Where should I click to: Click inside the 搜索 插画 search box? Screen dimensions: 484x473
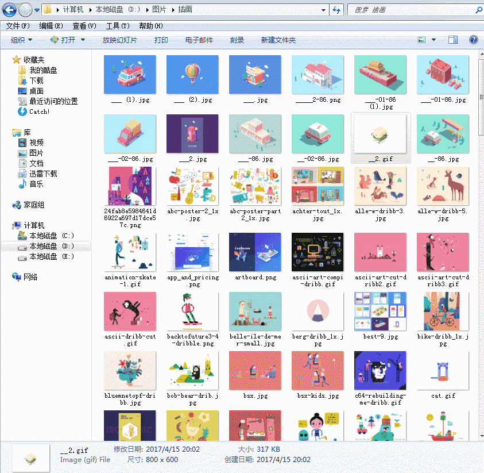point(402,9)
